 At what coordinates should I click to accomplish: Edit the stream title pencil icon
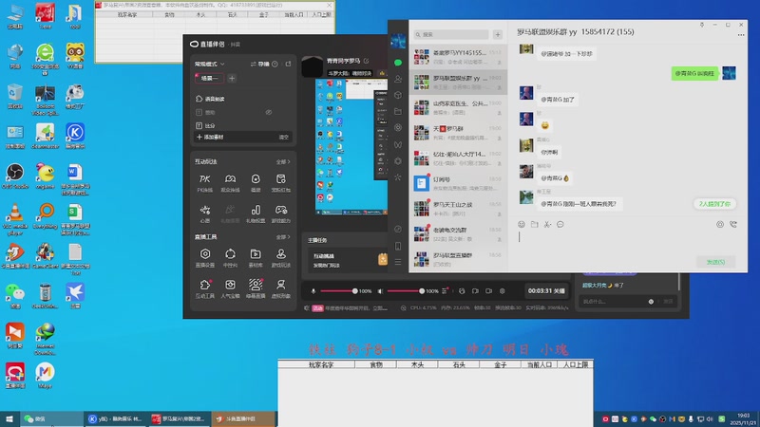pyautogui.click(x=367, y=61)
